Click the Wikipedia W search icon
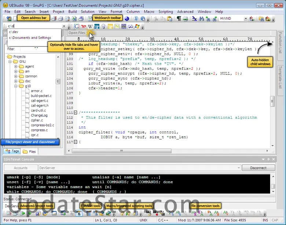 [x=90, y=26]
